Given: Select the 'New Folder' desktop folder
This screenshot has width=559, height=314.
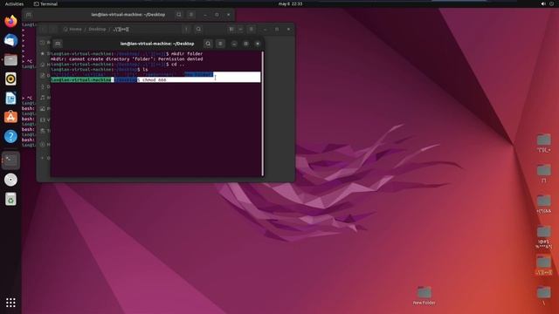Looking at the screenshot, I should [424, 296].
